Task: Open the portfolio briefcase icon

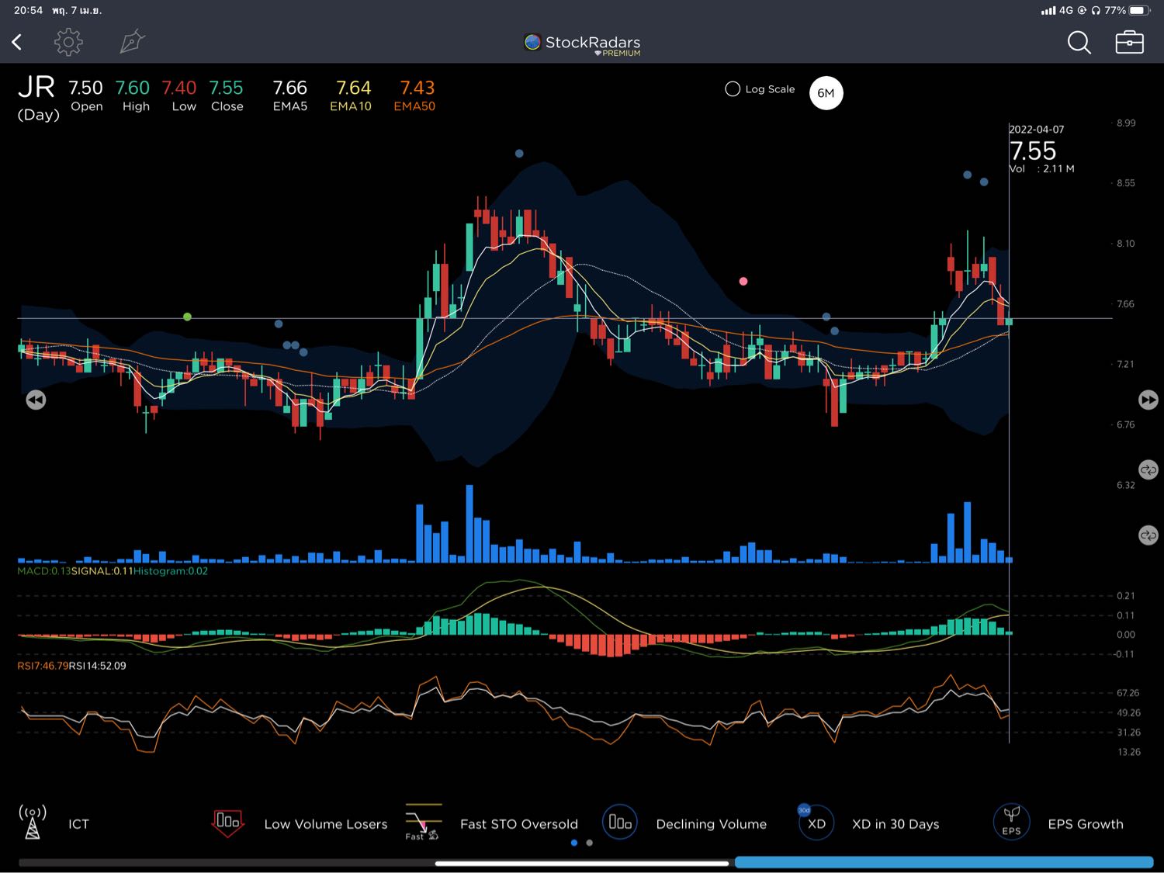Action: (1129, 42)
